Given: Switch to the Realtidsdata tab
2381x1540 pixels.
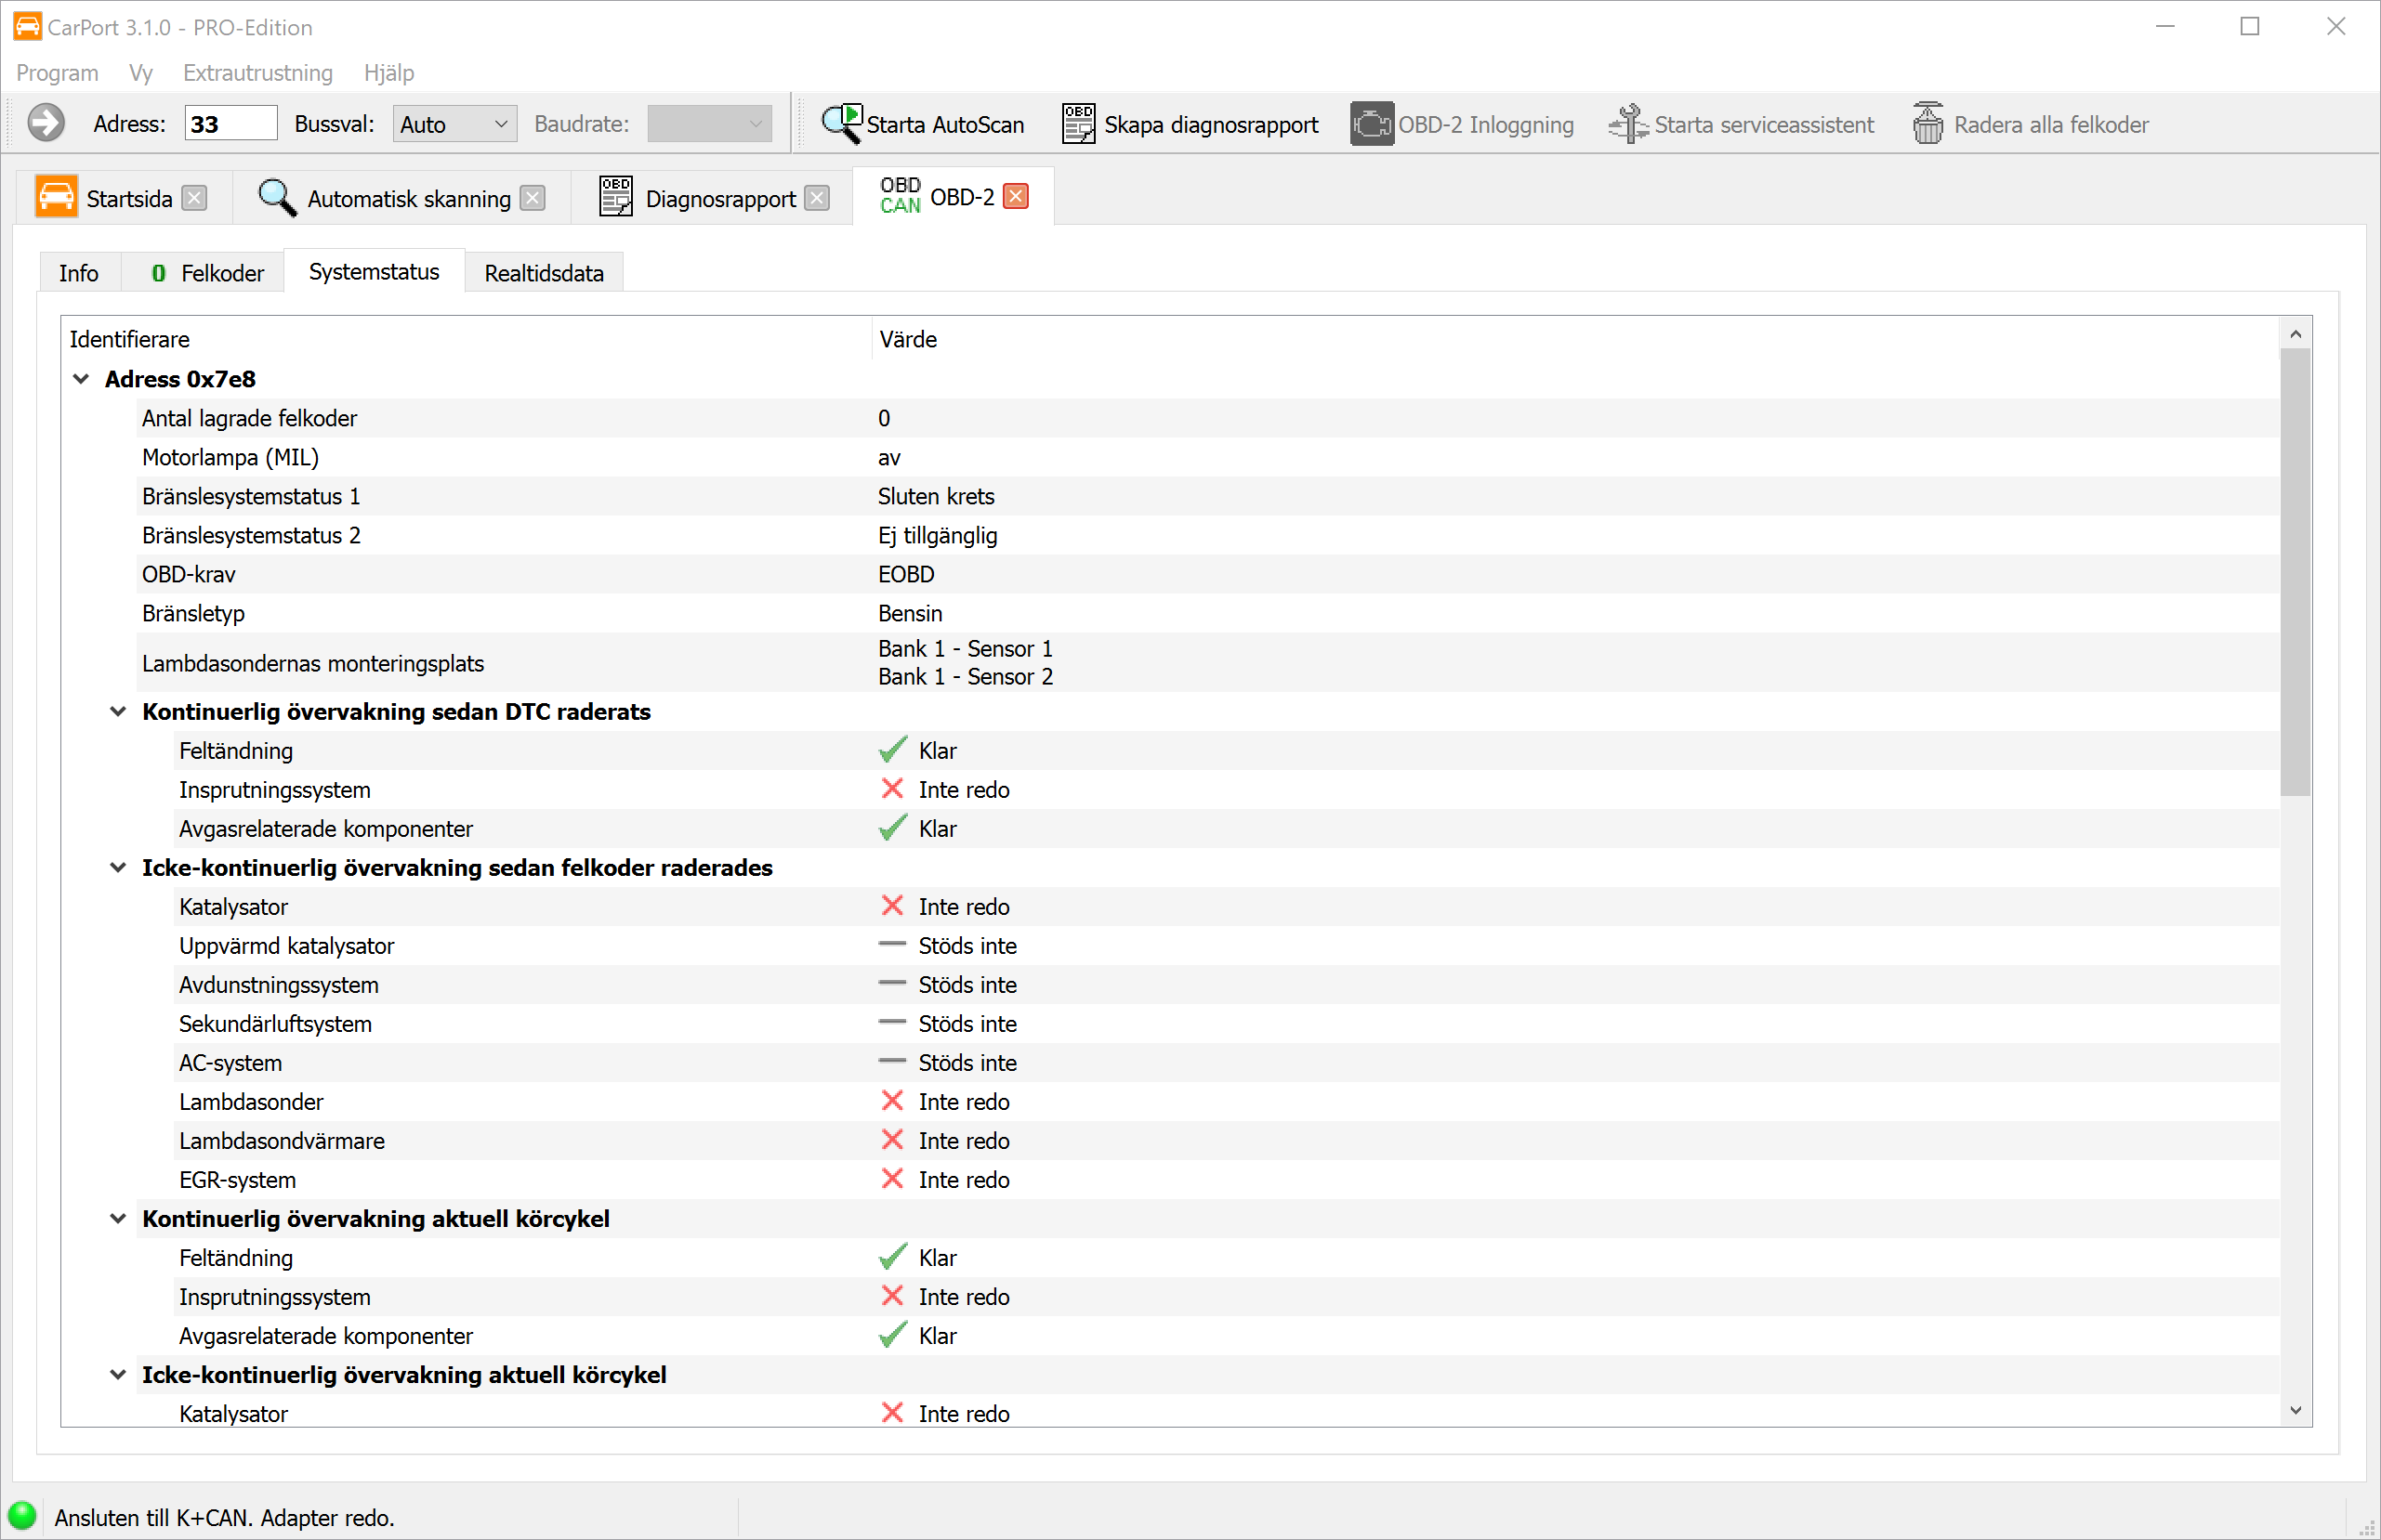Looking at the screenshot, I should pos(544,273).
